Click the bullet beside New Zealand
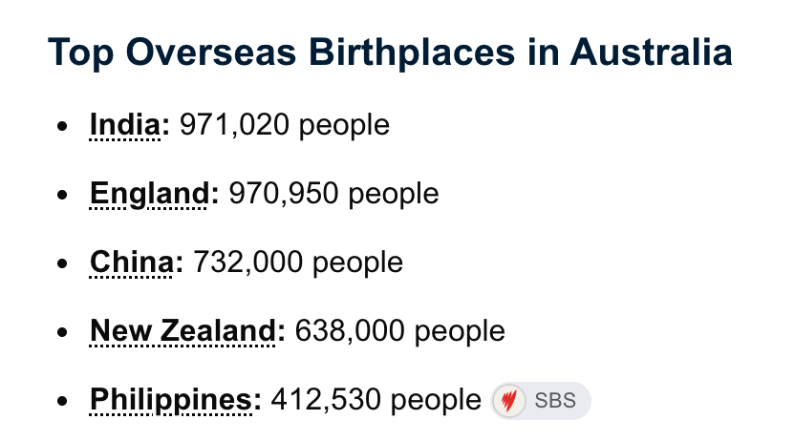Viewport: 795px width, 441px height. pos(62,332)
